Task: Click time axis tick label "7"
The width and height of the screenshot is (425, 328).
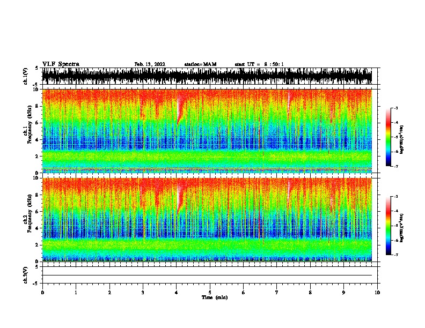Action: point(277,293)
